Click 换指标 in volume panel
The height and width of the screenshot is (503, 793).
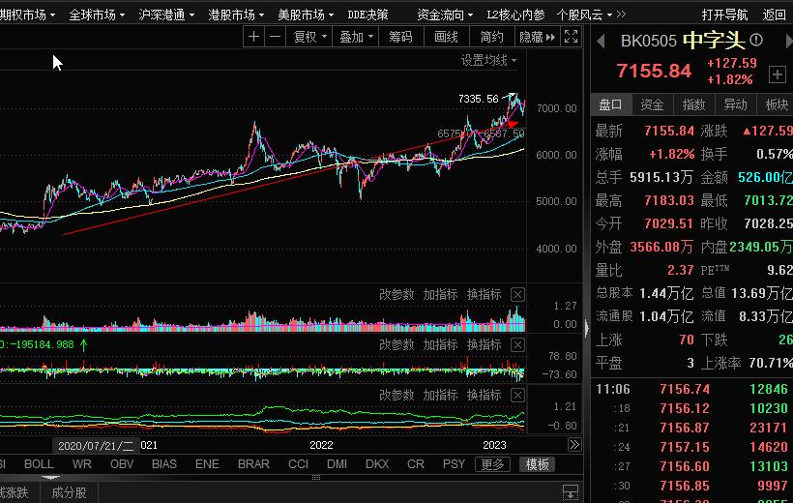pyautogui.click(x=484, y=294)
